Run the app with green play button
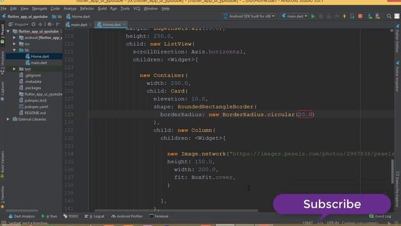The height and width of the screenshot is (226, 401). pyautogui.click(x=313, y=16)
